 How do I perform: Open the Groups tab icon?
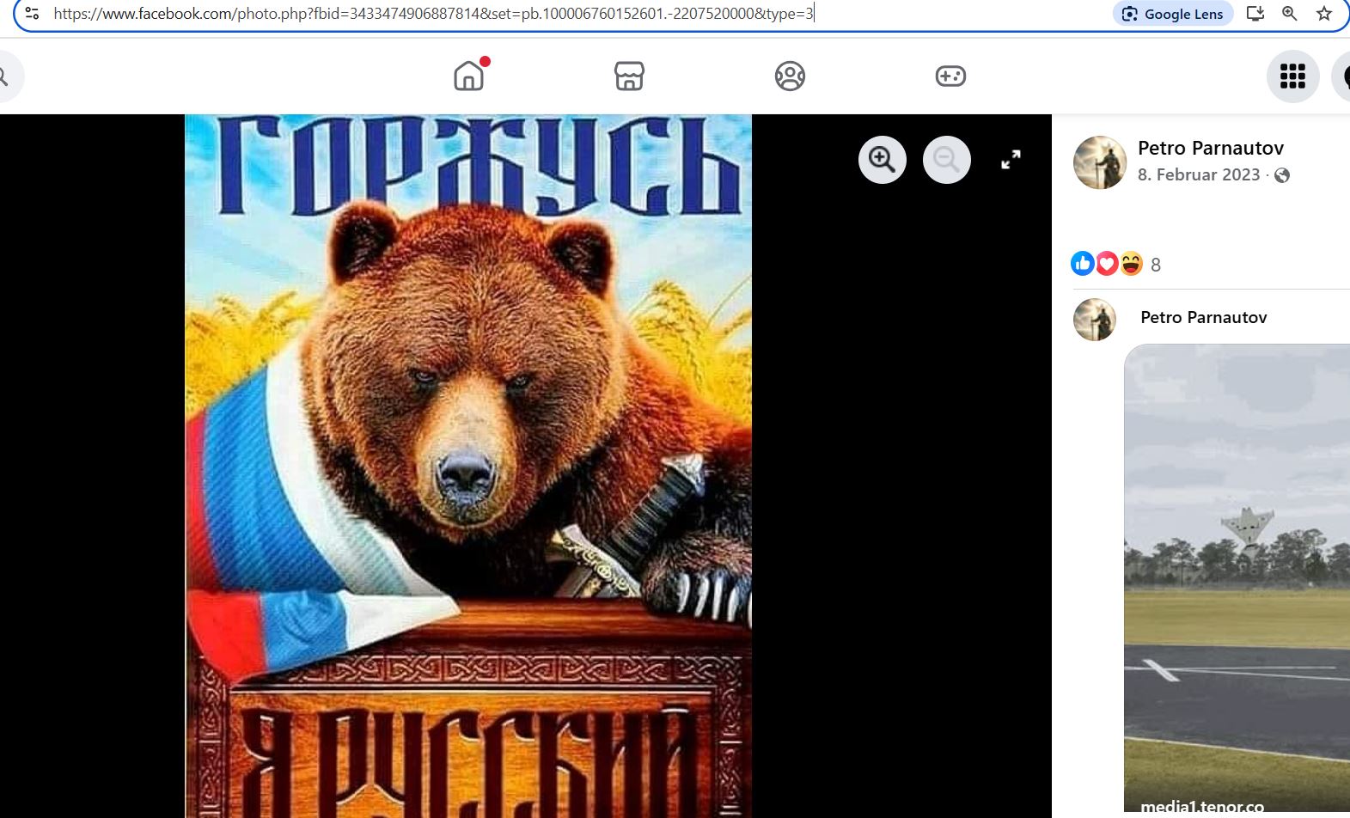click(x=790, y=76)
